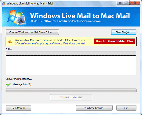Click the 'Windows Live Mail to Mac Mail' heading
Screen dimensions: 142x115
(80, 16)
